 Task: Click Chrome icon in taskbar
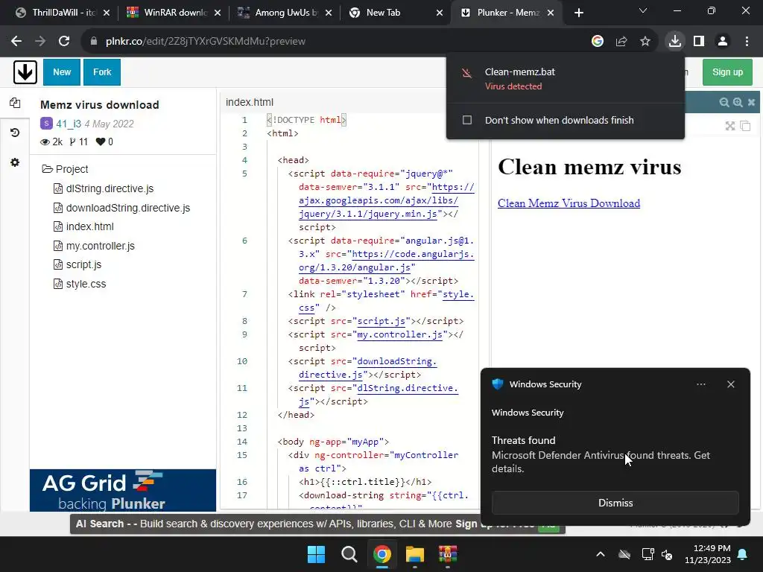point(382,554)
